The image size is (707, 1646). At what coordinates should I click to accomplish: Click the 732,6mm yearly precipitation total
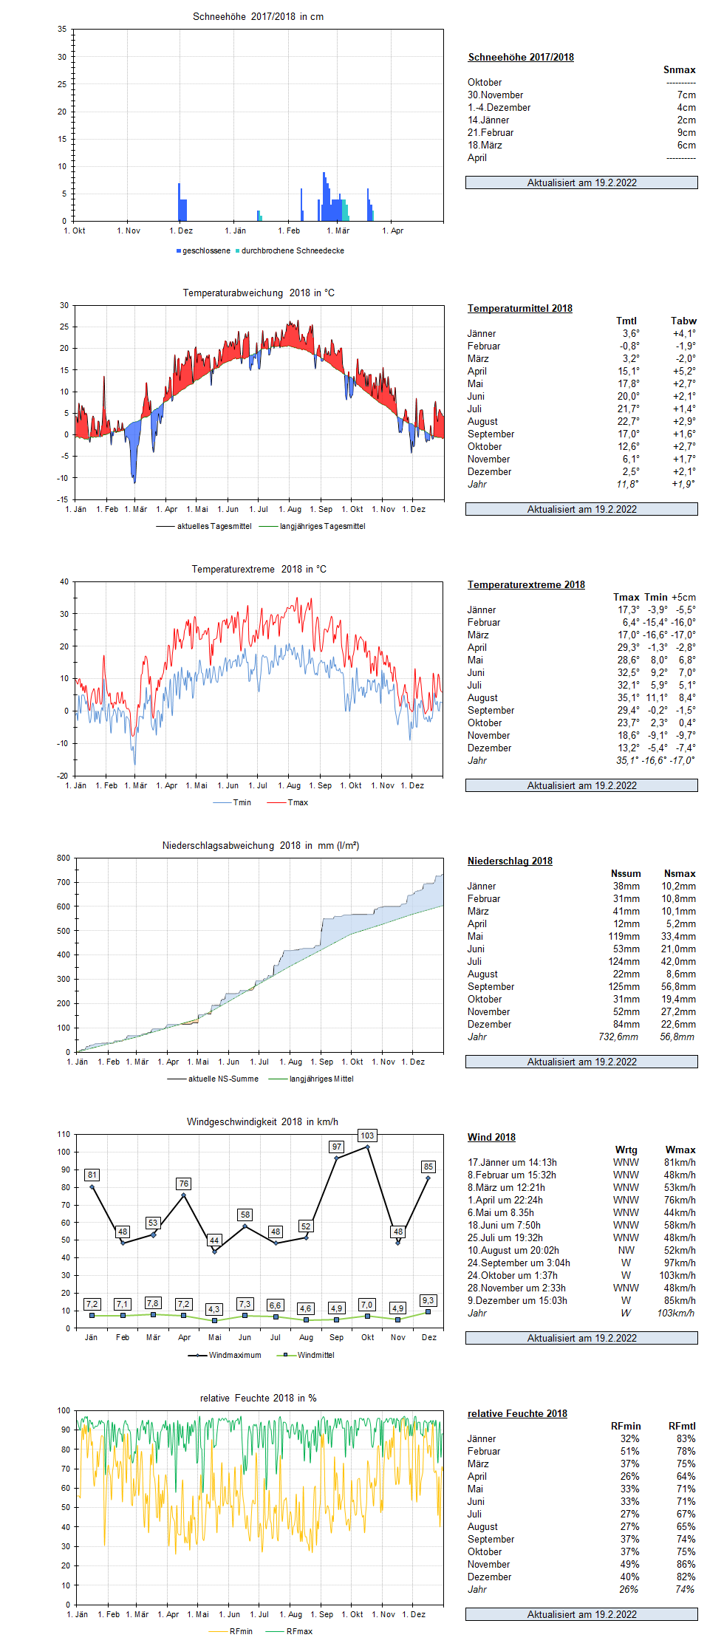[618, 1037]
